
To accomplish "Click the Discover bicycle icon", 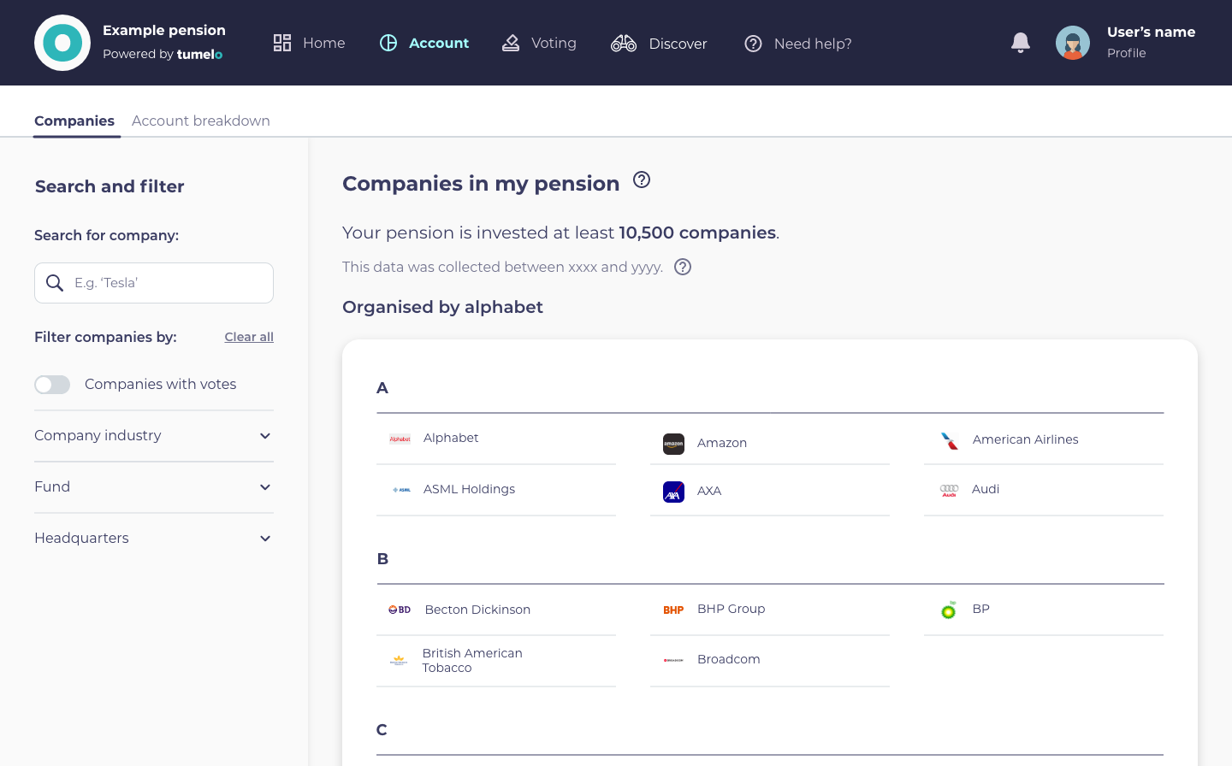I will [624, 43].
